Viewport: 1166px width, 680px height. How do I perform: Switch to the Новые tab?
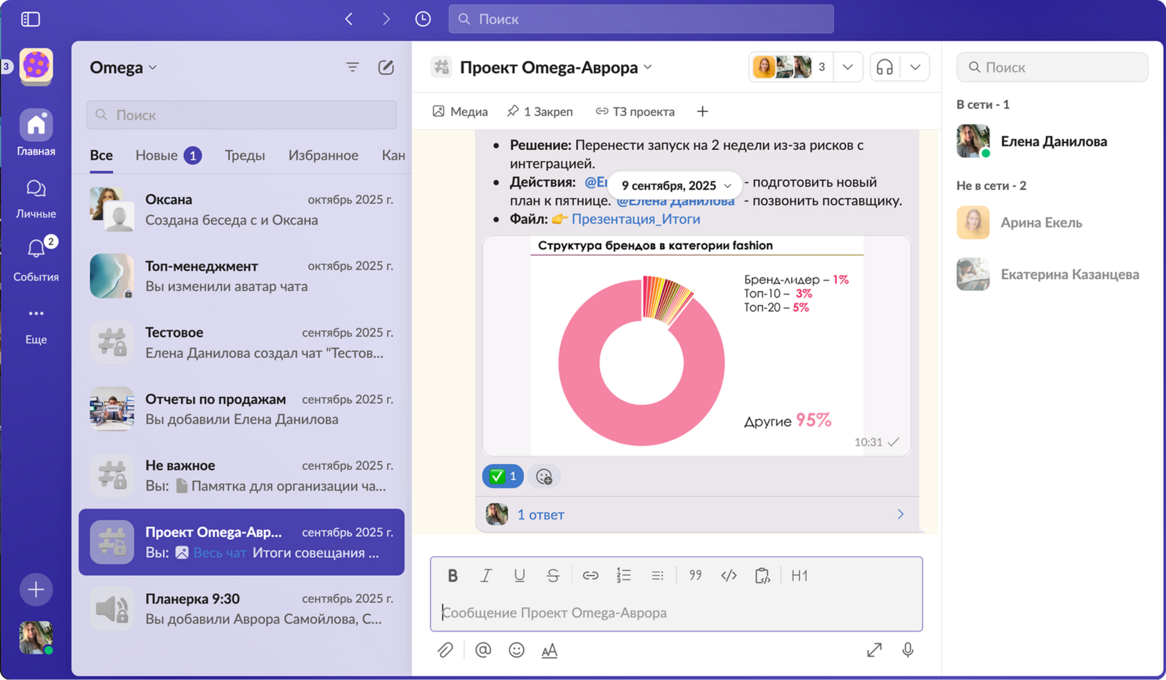coord(168,155)
